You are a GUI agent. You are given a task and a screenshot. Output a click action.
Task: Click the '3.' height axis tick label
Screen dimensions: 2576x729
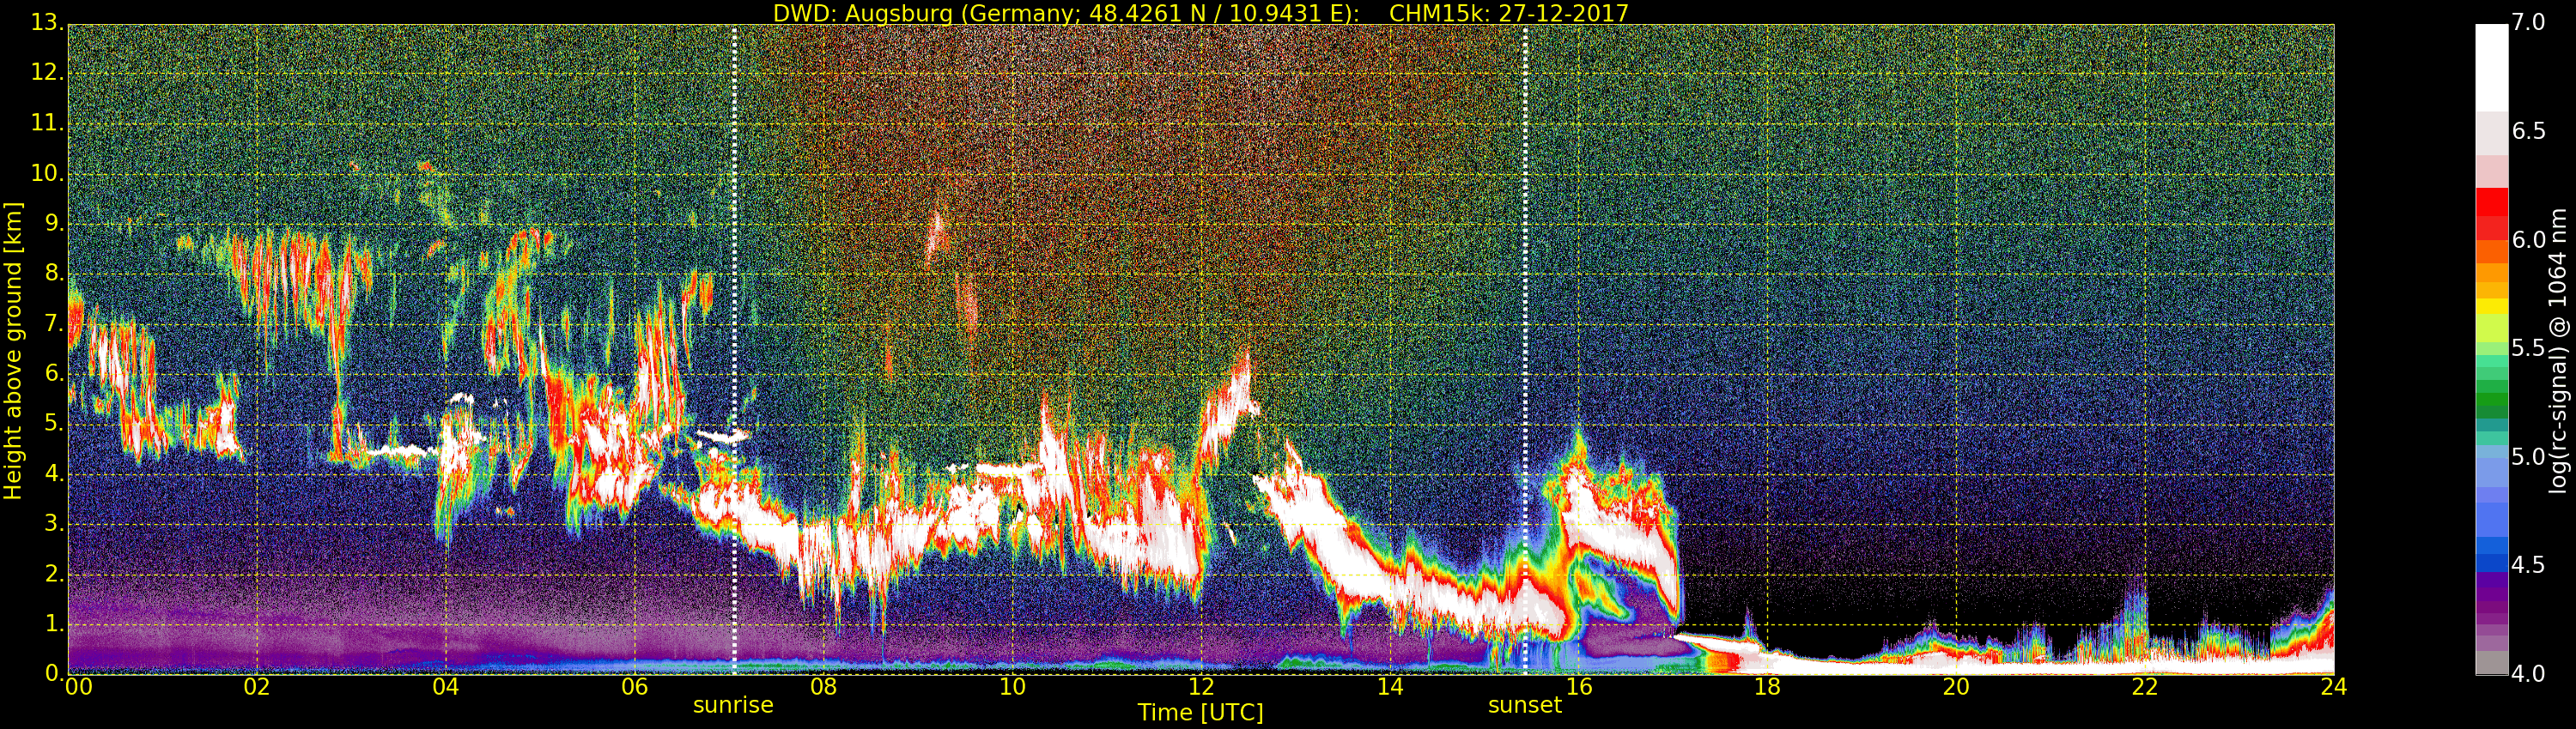pos(54,523)
